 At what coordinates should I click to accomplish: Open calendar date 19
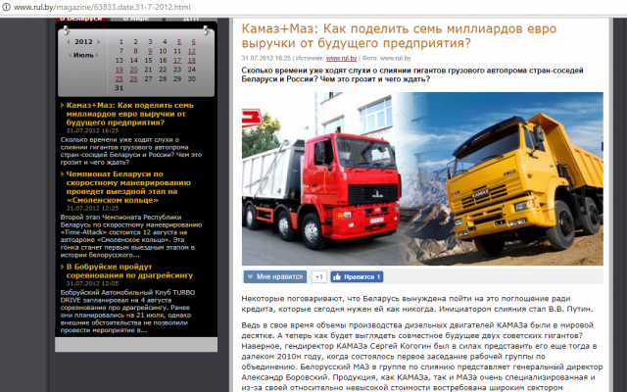point(120,70)
